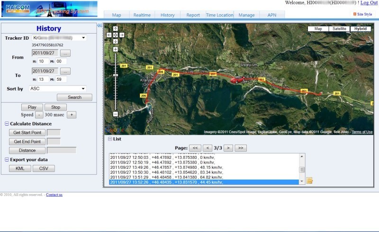
Task: Export data as CSV
Action: click(x=44, y=168)
